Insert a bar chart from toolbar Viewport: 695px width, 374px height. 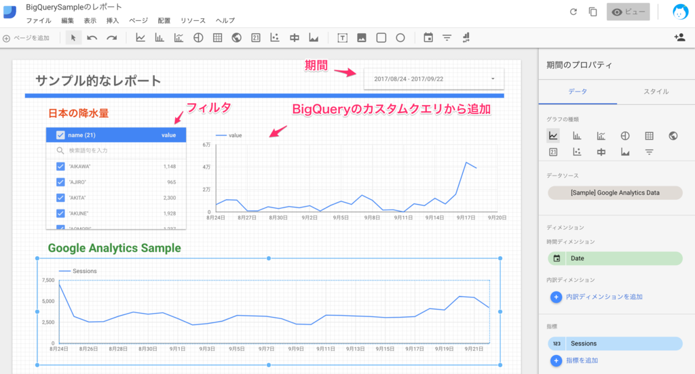(159, 38)
